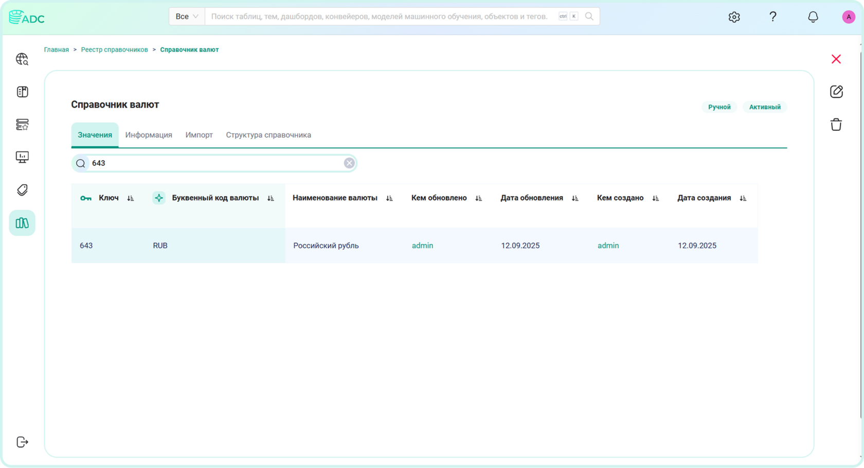Go to Главная breadcrumb
Image resolution: width=864 pixels, height=468 pixels.
[x=57, y=50]
